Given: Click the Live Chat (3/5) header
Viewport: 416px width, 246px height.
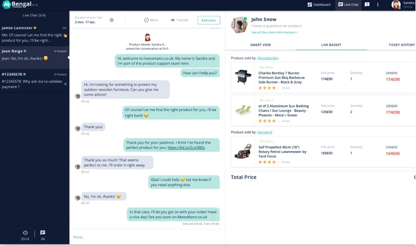Looking at the screenshot, I should (x=34, y=15).
